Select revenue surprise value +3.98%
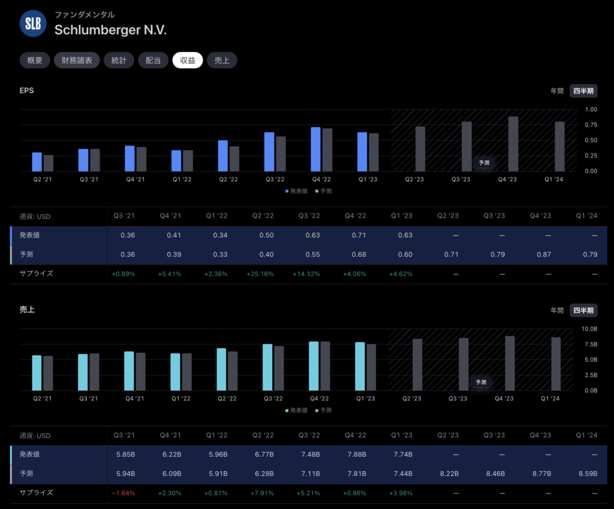Screen dimensions: 614x509 tap(401, 493)
